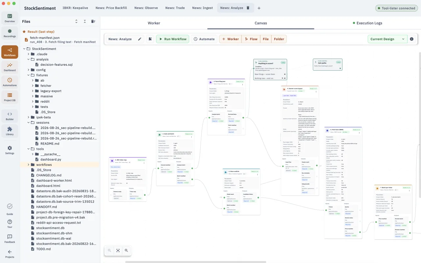421x263 pixels.
Task: Open the Dashboard sidebar section
Action: click(x=10, y=67)
